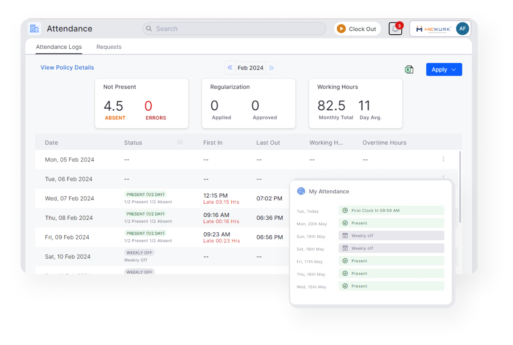Advance to next month using right arrow
Image resolution: width=513 pixels, height=345 pixels.
271,68
